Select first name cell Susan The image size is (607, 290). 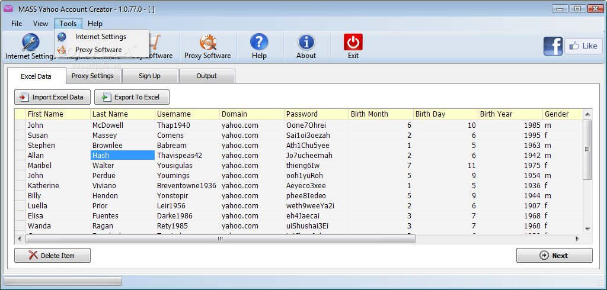pyautogui.click(x=58, y=136)
